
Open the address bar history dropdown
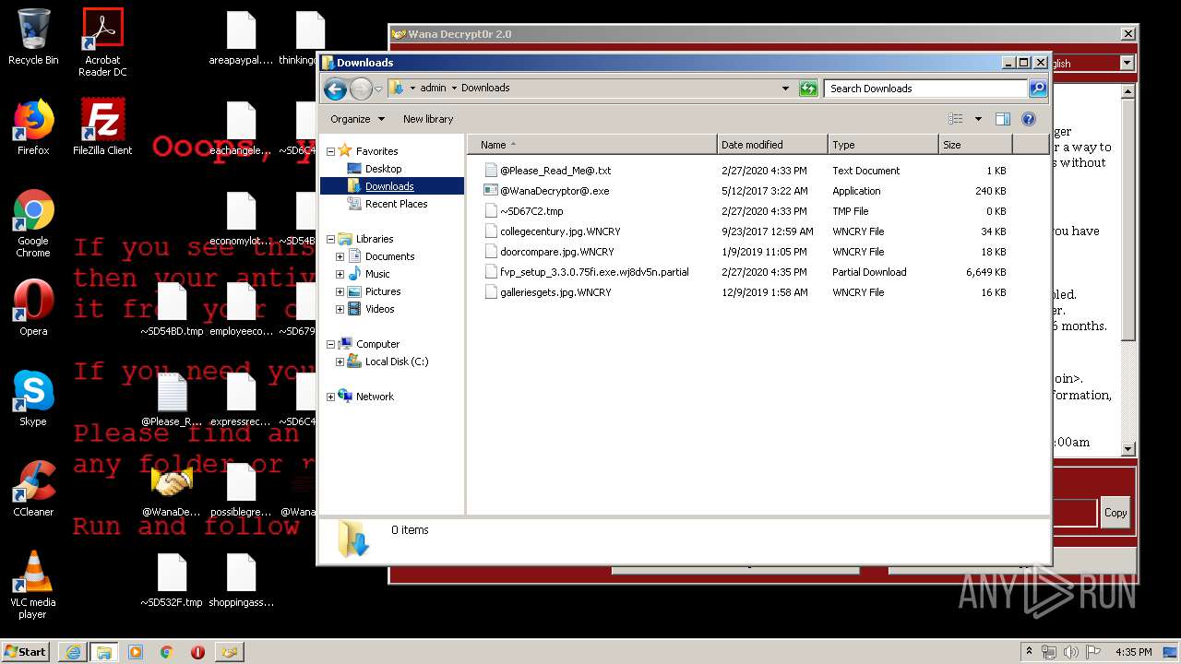click(x=785, y=89)
